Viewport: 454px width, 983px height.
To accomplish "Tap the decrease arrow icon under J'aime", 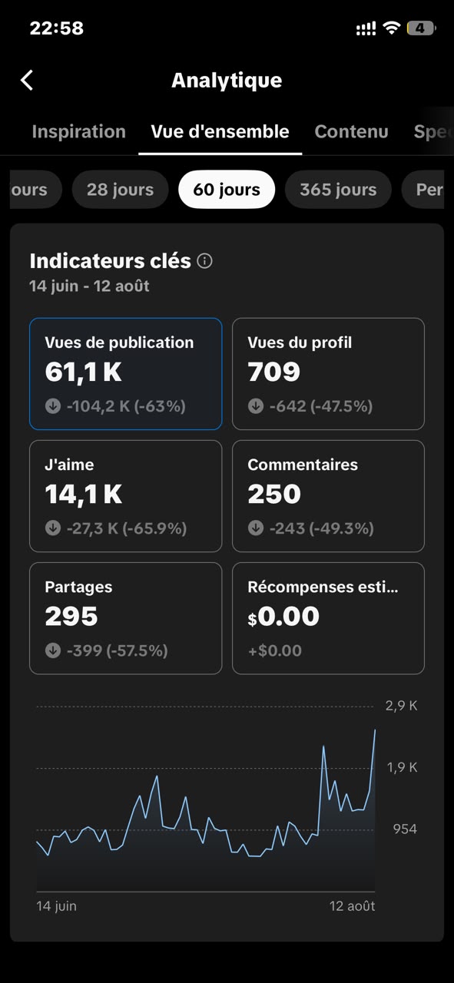I will point(53,528).
